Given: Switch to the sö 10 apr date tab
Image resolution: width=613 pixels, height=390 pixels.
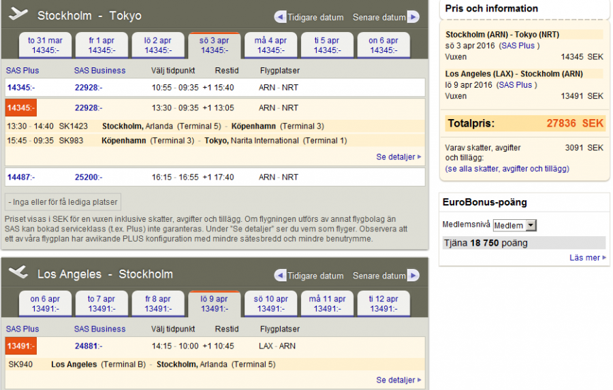Looking at the screenshot, I should [270, 304].
